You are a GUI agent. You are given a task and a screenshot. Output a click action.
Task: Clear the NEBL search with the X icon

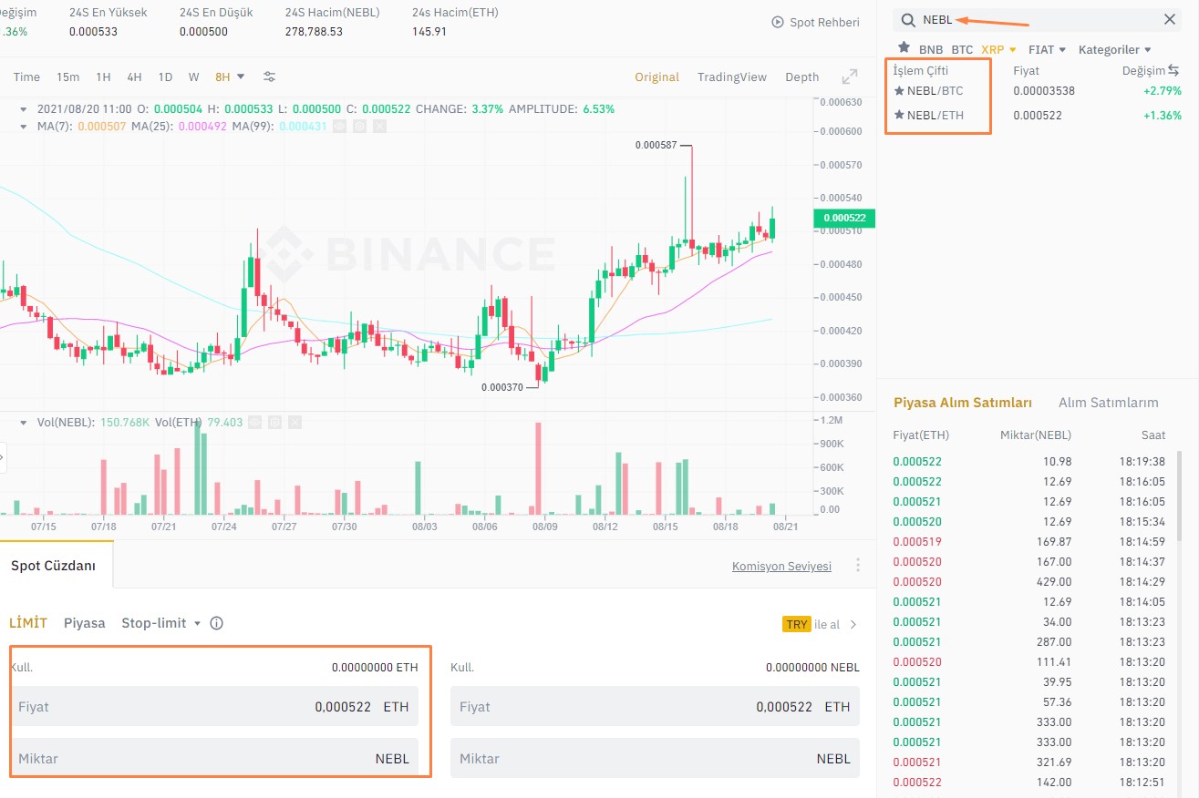click(x=1171, y=18)
